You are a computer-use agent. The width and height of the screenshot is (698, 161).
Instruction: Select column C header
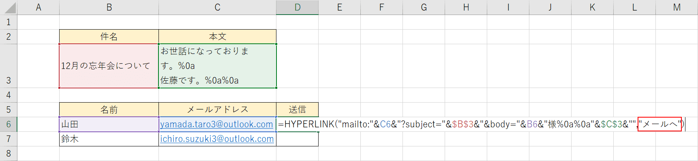tap(218, 7)
